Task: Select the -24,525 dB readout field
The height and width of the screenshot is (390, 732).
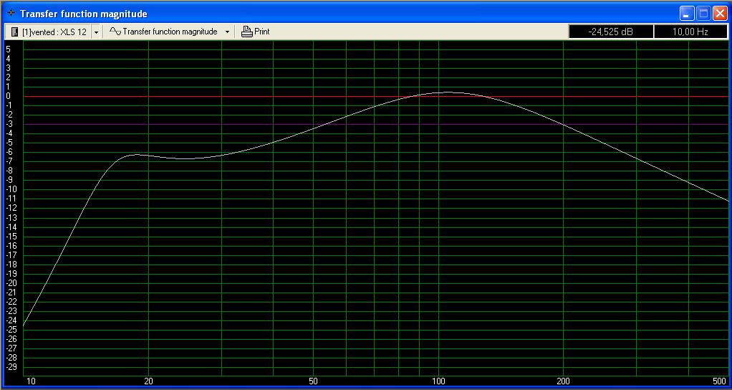Action: click(x=610, y=32)
